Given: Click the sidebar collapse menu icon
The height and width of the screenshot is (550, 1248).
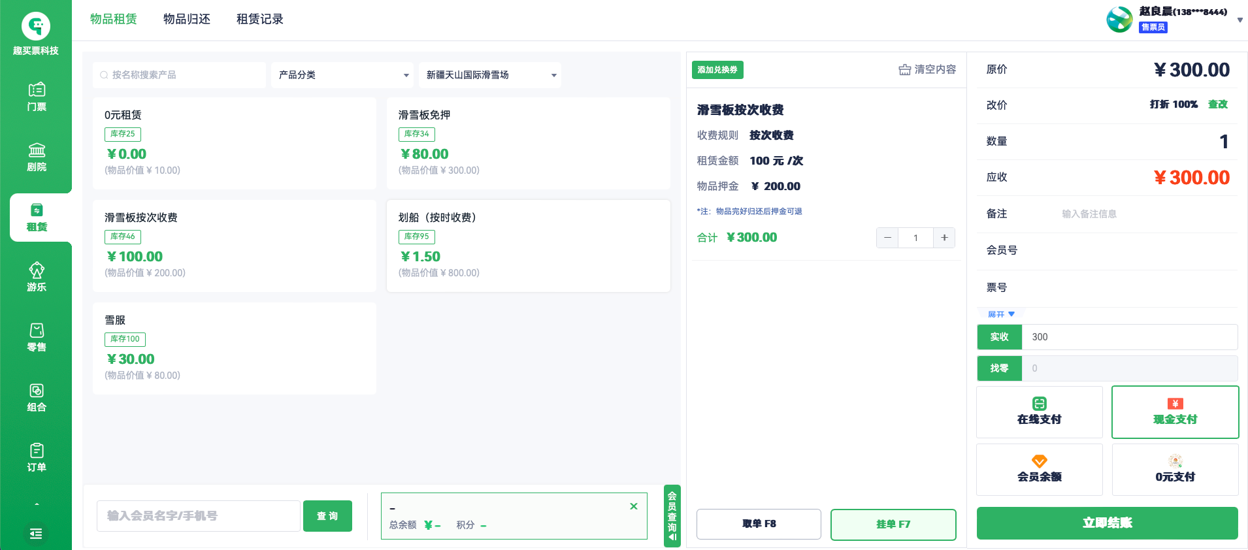Looking at the screenshot, I should pyautogui.click(x=36, y=534).
